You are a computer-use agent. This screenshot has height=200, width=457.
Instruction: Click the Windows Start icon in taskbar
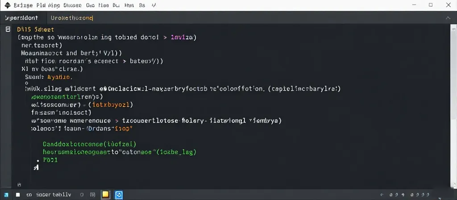(x=6, y=195)
